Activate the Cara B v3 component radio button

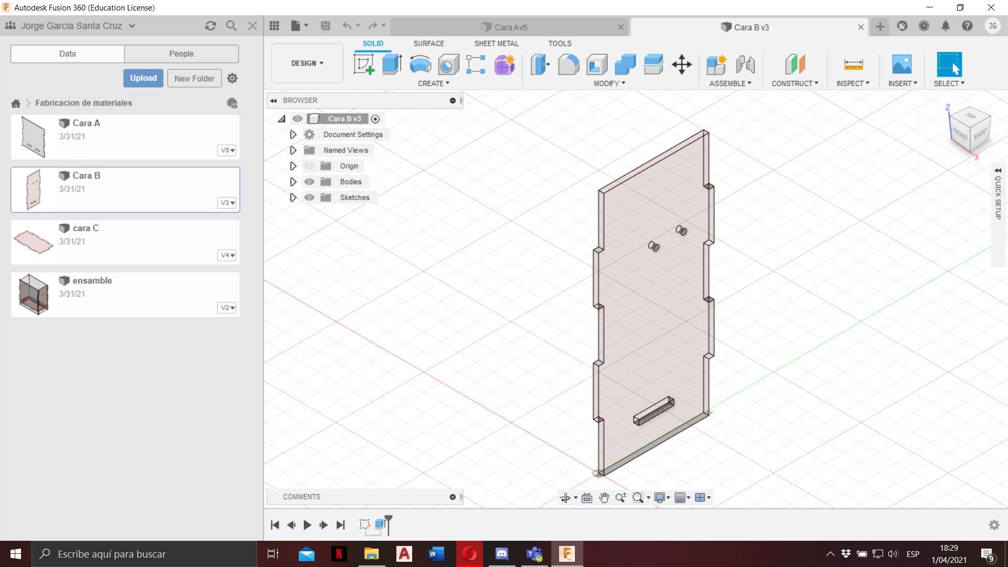coord(375,119)
